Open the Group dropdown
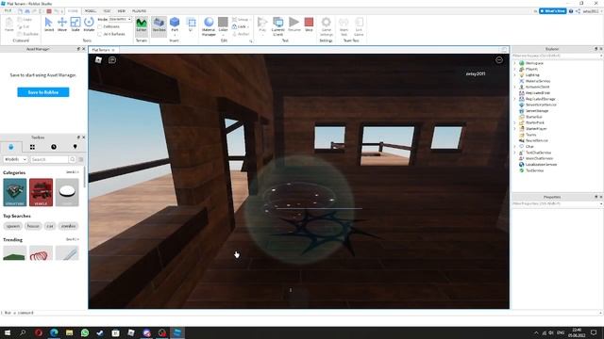The image size is (604, 339). [x=242, y=19]
